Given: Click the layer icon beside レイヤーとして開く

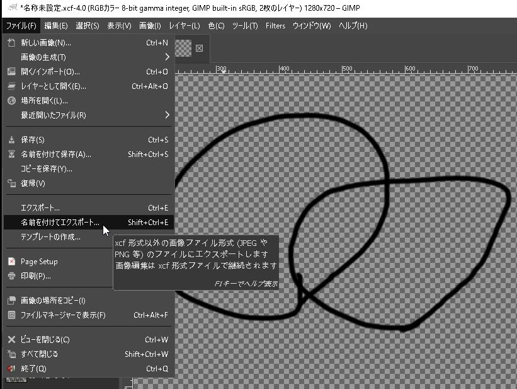Looking at the screenshot, I should (x=11, y=86).
